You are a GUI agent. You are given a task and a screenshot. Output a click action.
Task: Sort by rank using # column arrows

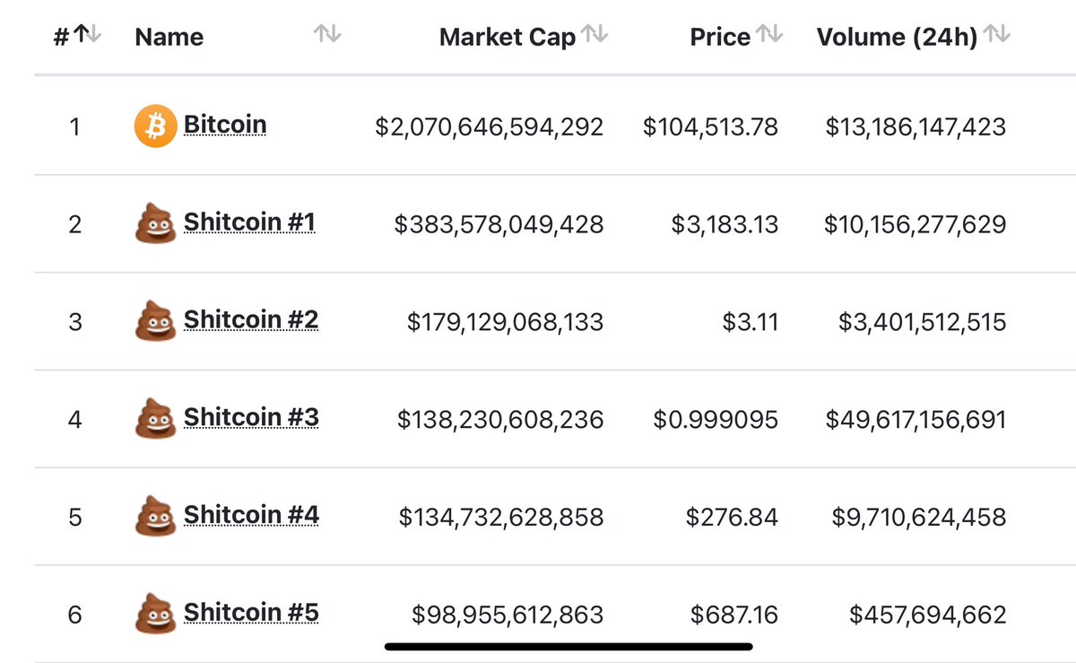point(88,34)
